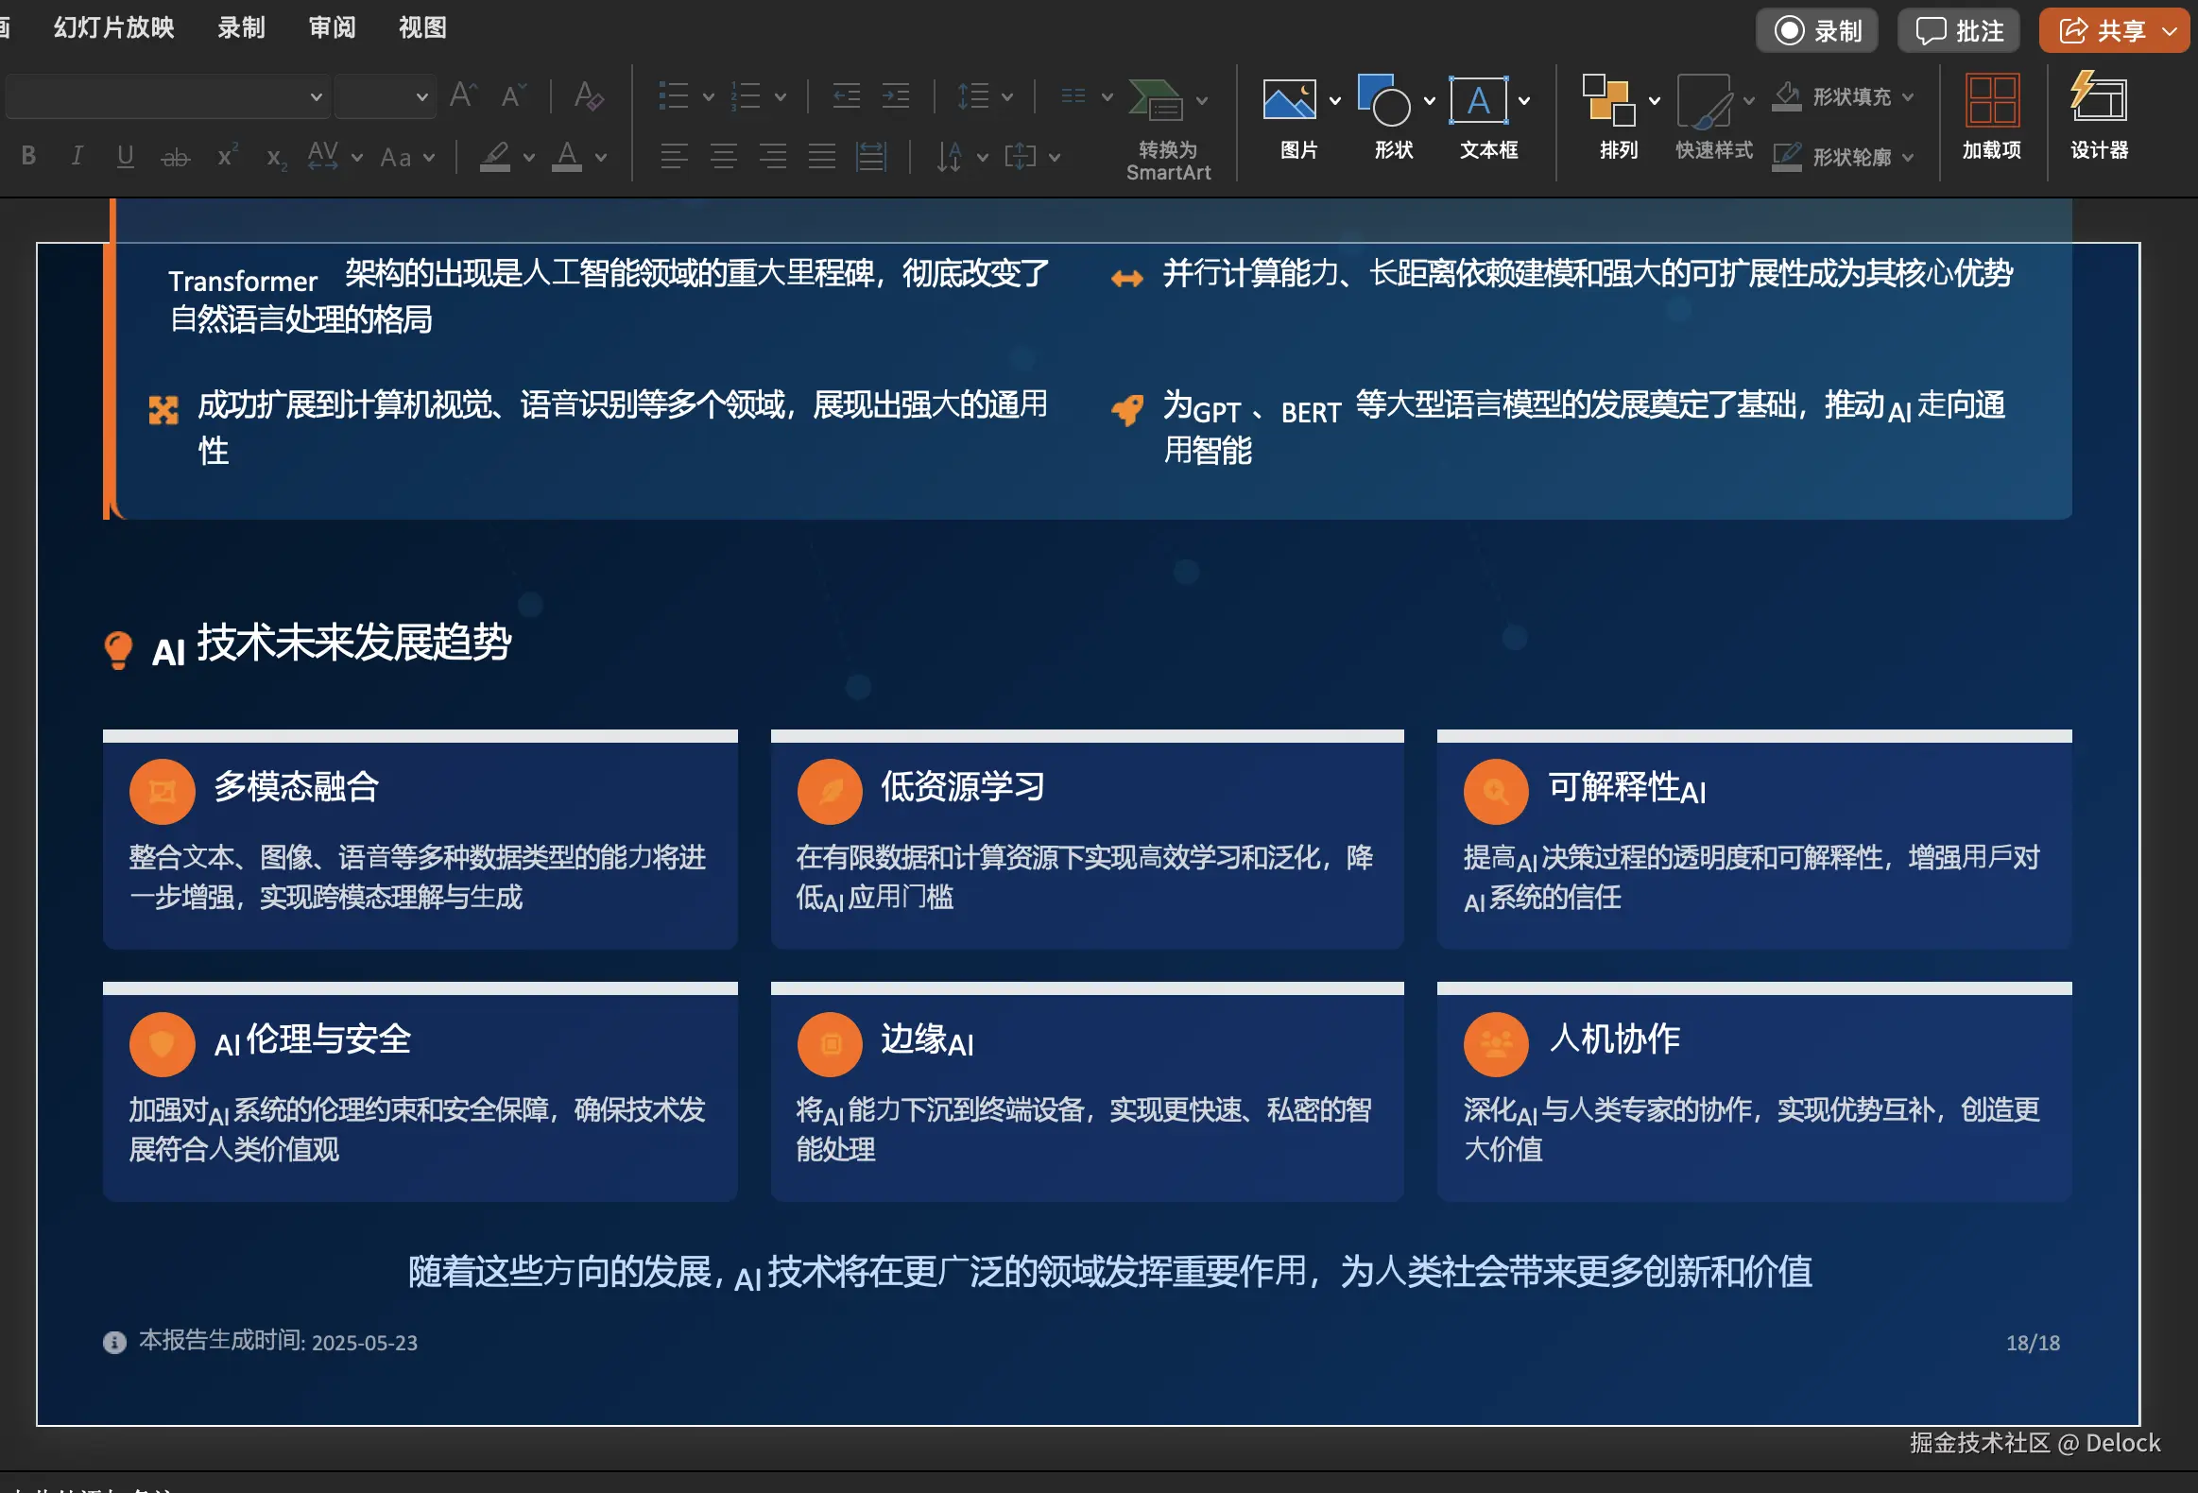The height and width of the screenshot is (1493, 2198).
Task: Click the Add-ins icon
Action: [1992, 100]
